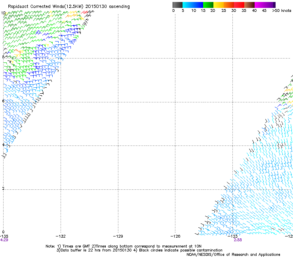Click the cyan-blue 5-15 knots color band
Screen dimensions: 293x257
(193, 5)
